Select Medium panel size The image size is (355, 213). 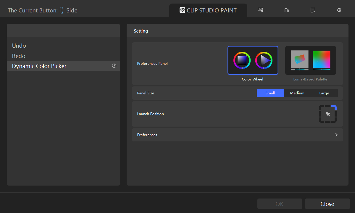(297, 93)
